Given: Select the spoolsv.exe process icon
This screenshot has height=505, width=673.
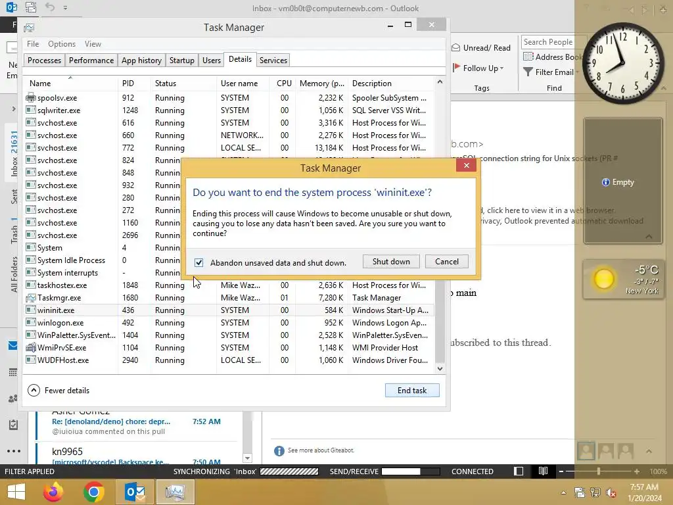Looking at the screenshot, I should click(x=30, y=97).
